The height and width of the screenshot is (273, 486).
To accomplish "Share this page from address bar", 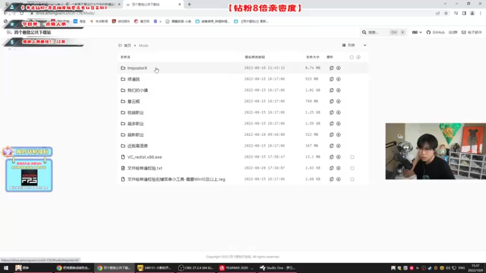I will [x=437, y=13].
